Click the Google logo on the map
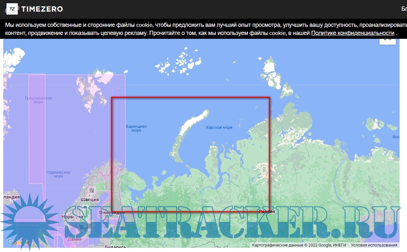The height and width of the screenshot is (252, 407). (x=18, y=242)
